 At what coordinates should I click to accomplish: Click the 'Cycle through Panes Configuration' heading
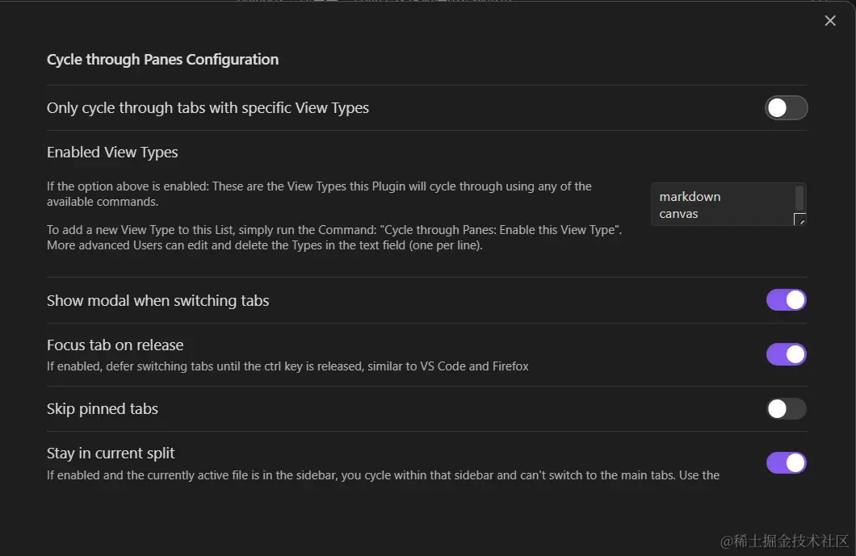162,60
